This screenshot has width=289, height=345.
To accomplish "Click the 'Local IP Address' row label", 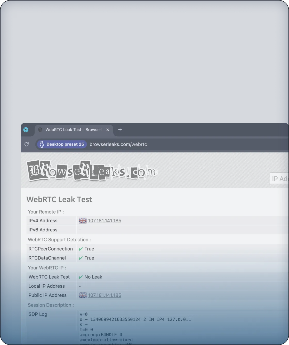I will (47, 286).
